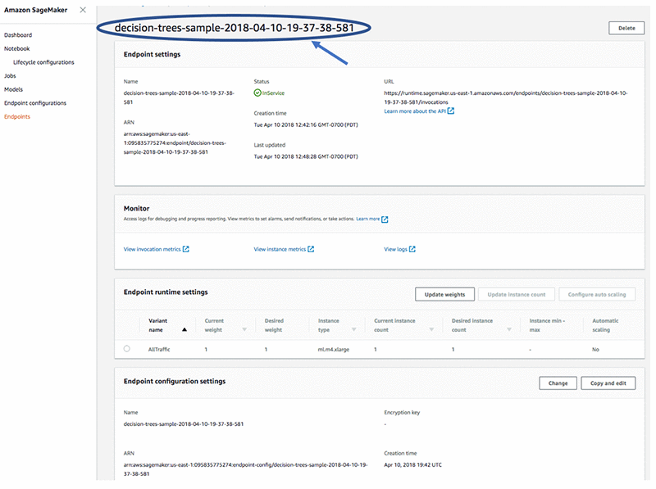Click the endpoint URL text
Viewport: 656px width, 489px height.
coord(505,97)
